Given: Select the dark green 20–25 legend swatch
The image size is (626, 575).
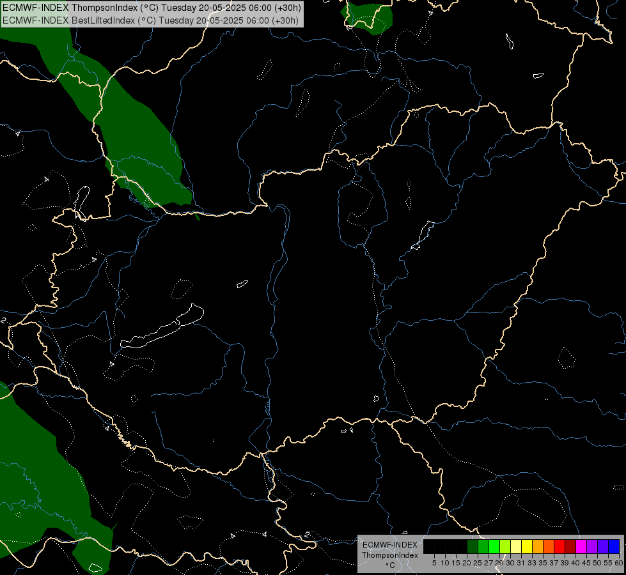Looking at the screenshot, I should [473, 546].
